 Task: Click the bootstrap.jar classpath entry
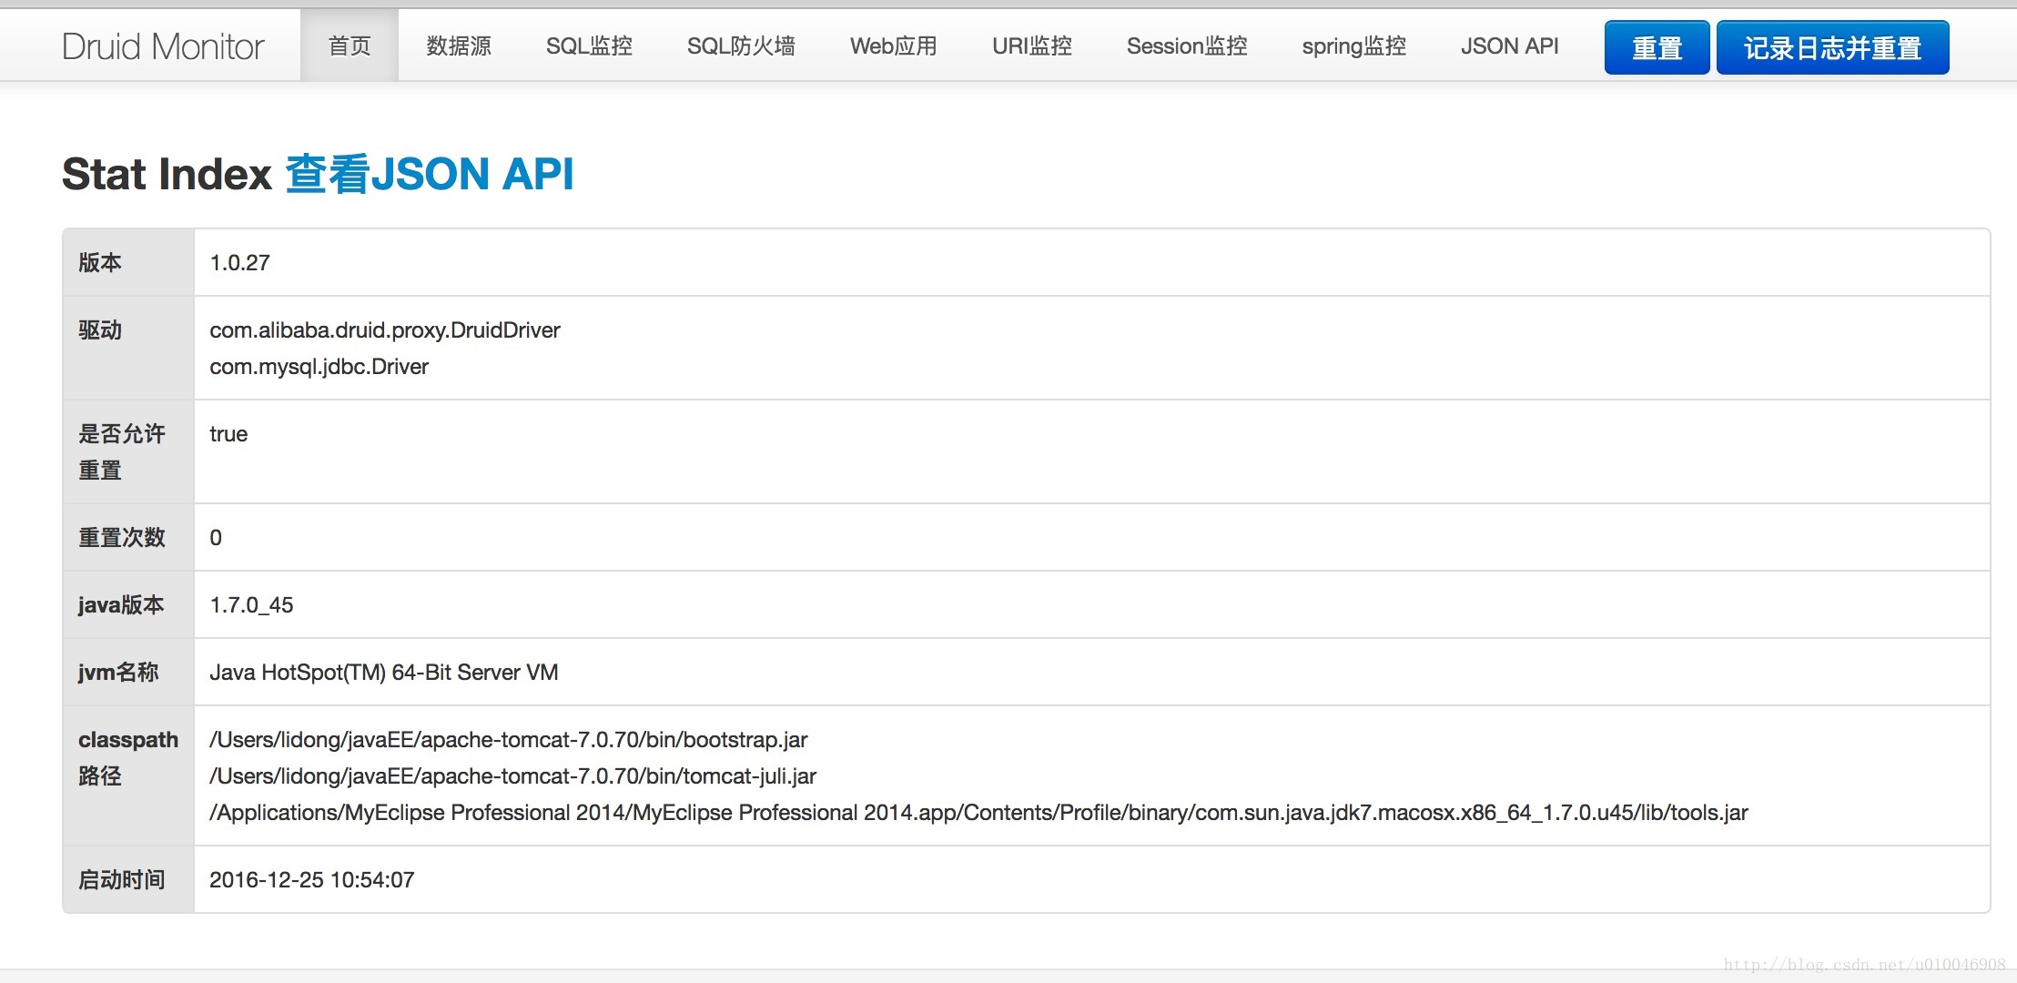click(508, 740)
